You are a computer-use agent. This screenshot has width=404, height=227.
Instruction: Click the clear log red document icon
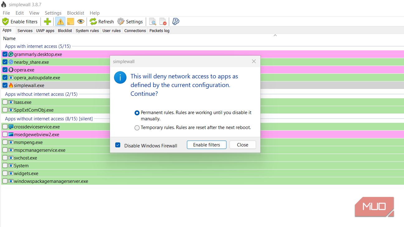[163, 21]
